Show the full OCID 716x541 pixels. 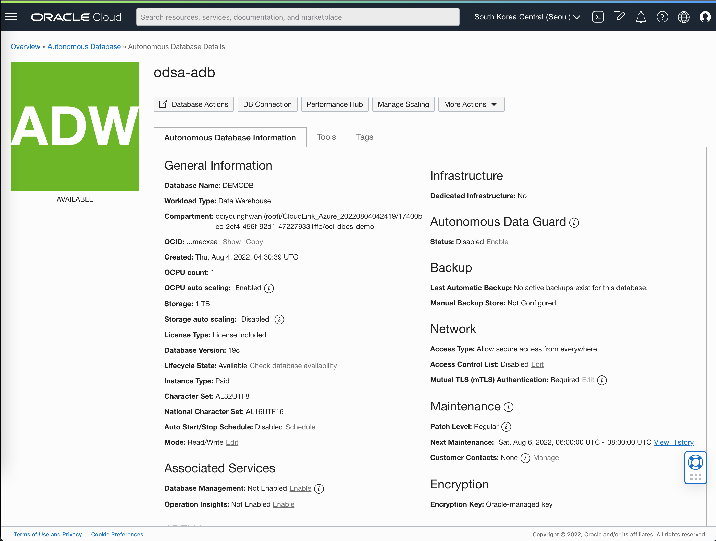(231, 242)
